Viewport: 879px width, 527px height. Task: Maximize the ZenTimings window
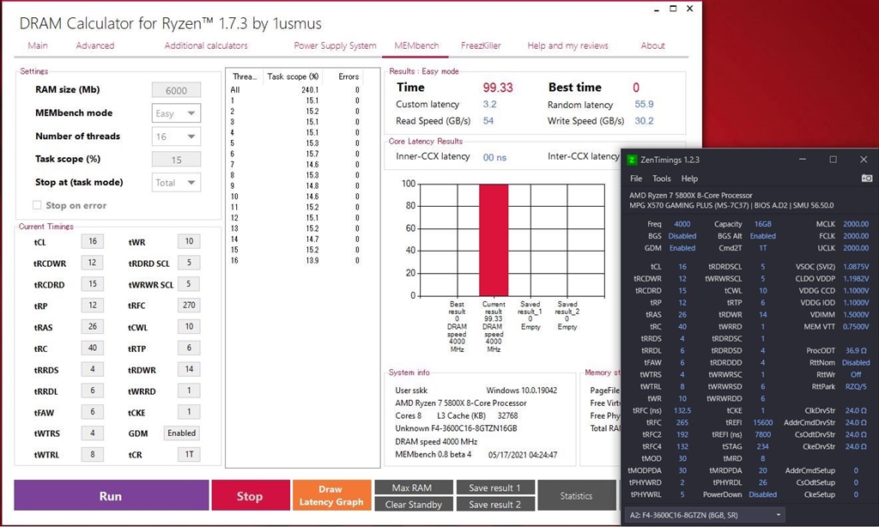click(833, 160)
